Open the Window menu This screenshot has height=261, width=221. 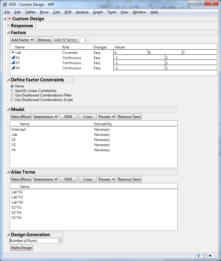[x=139, y=12]
